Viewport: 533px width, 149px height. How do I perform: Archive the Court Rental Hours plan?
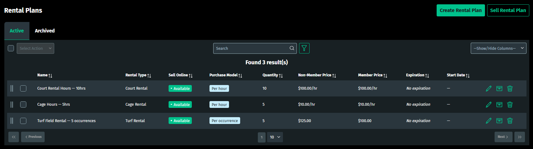(x=499, y=89)
